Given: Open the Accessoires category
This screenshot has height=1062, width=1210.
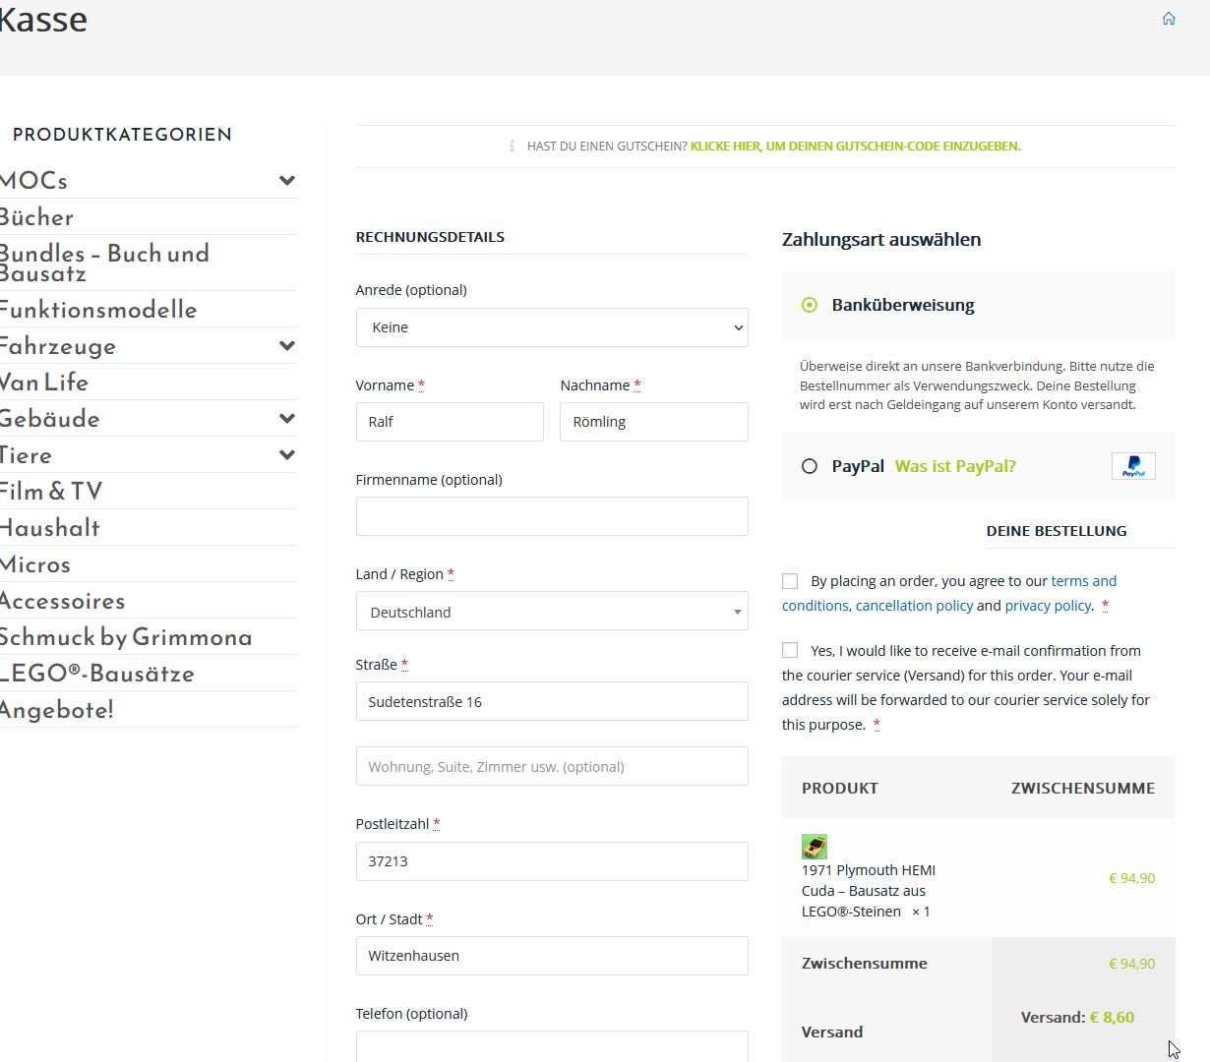Looking at the screenshot, I should pos(62,601).
